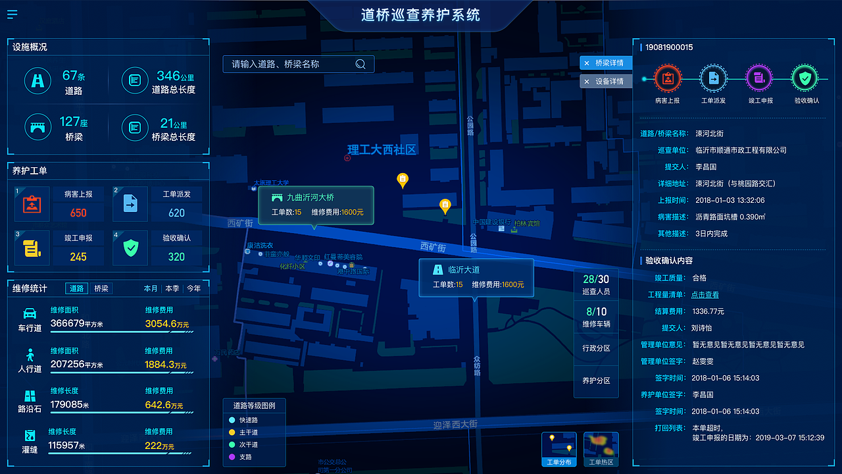The height and width of the screenshot is (474, 842).
Task: Click the 620 工单派发 count
Action: 176,213
